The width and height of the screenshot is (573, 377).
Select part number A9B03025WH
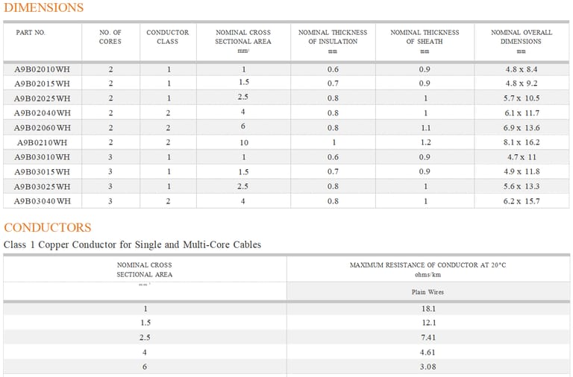pos(42,186)
